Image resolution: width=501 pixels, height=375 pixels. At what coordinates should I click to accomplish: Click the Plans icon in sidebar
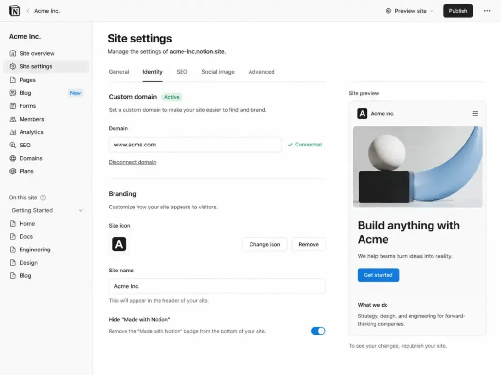[12, 171]
